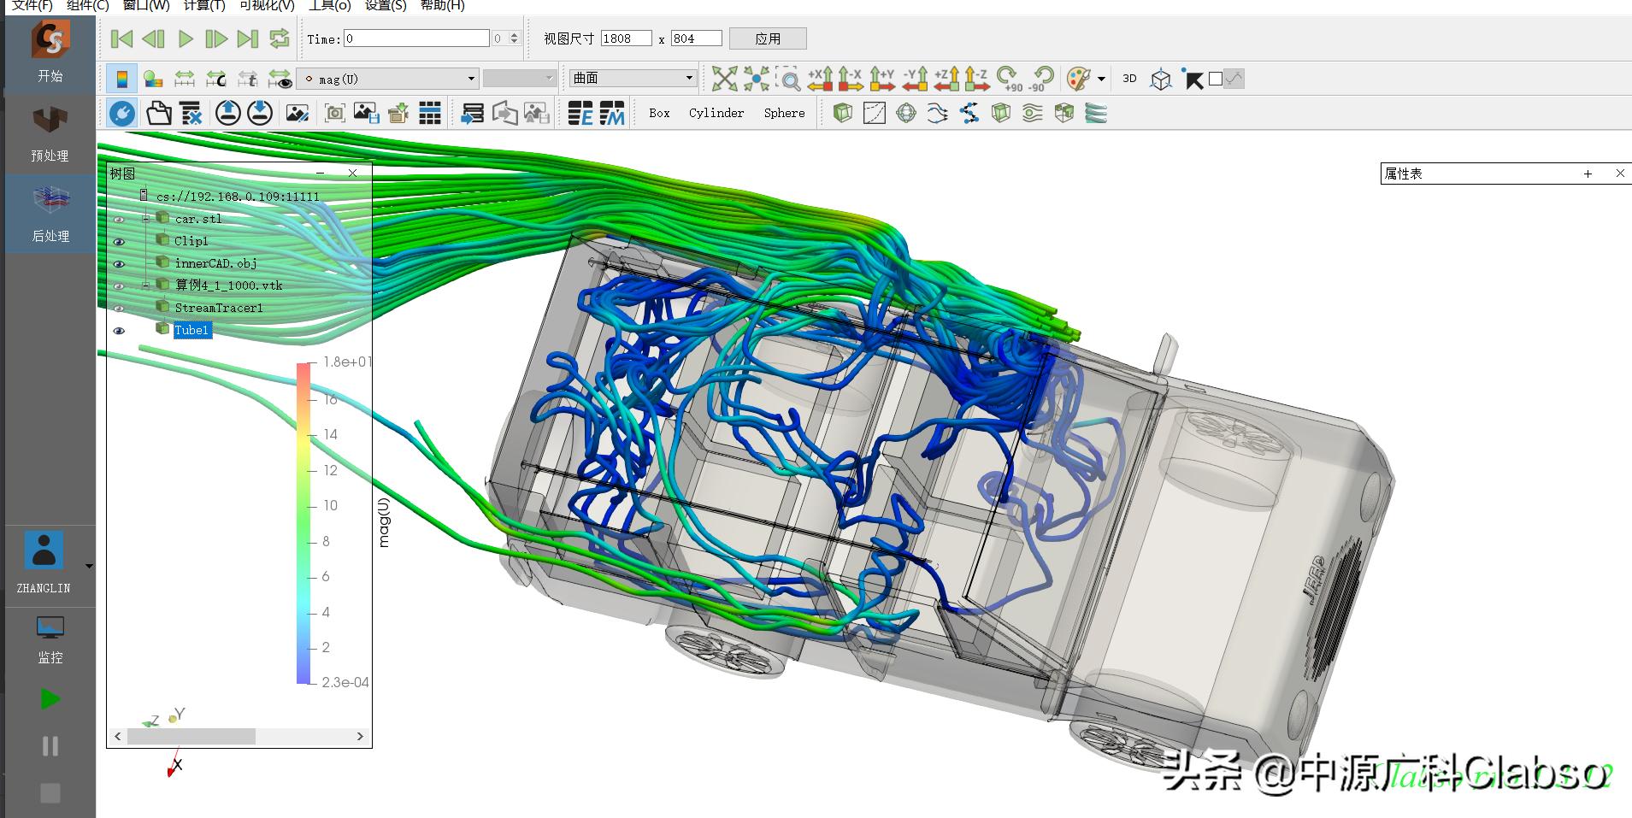Viewport: 1632px width, 818px height.
Task: Apply the view size with 应用
Action: [768, 38]
